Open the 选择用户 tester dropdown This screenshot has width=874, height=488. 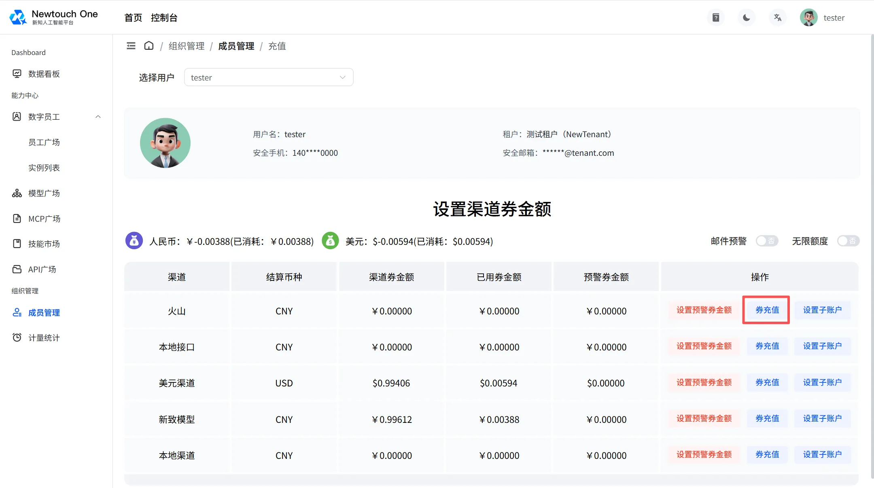(269, 77)
